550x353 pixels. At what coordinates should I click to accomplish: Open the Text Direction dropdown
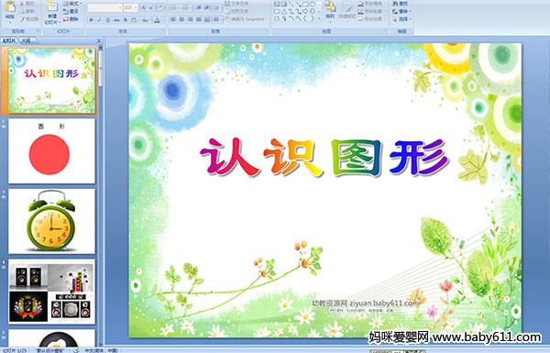[238, 3]
